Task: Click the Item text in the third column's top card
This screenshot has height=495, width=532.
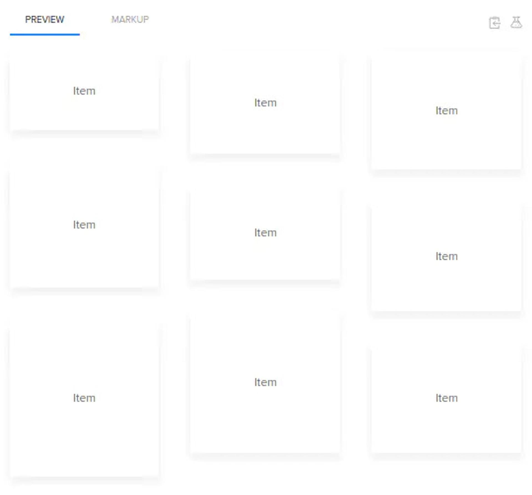Action: point(446,110)
